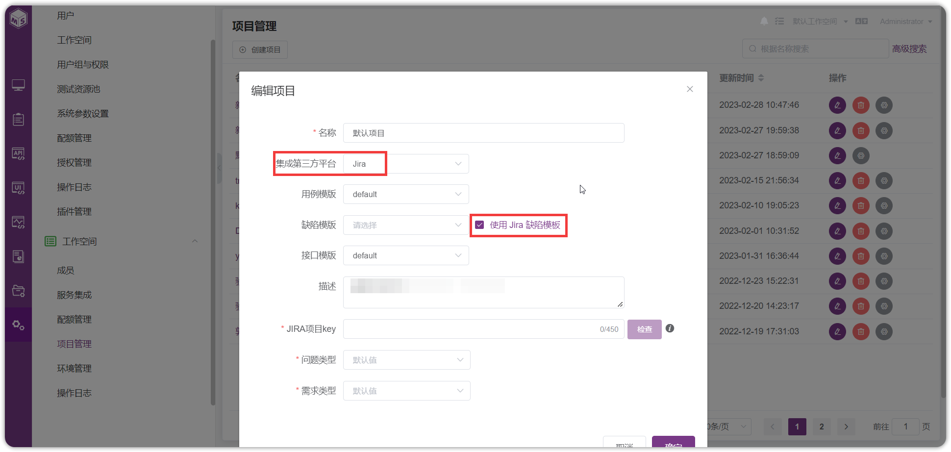
Task: Click the 描述 text area
Action: 484,292
